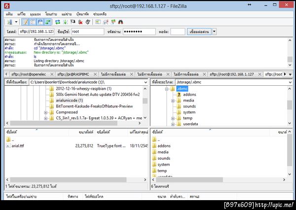This screenshot has width=296, height=210.
Task: Open the แก้ไข menu
Action: pos(21,14)
